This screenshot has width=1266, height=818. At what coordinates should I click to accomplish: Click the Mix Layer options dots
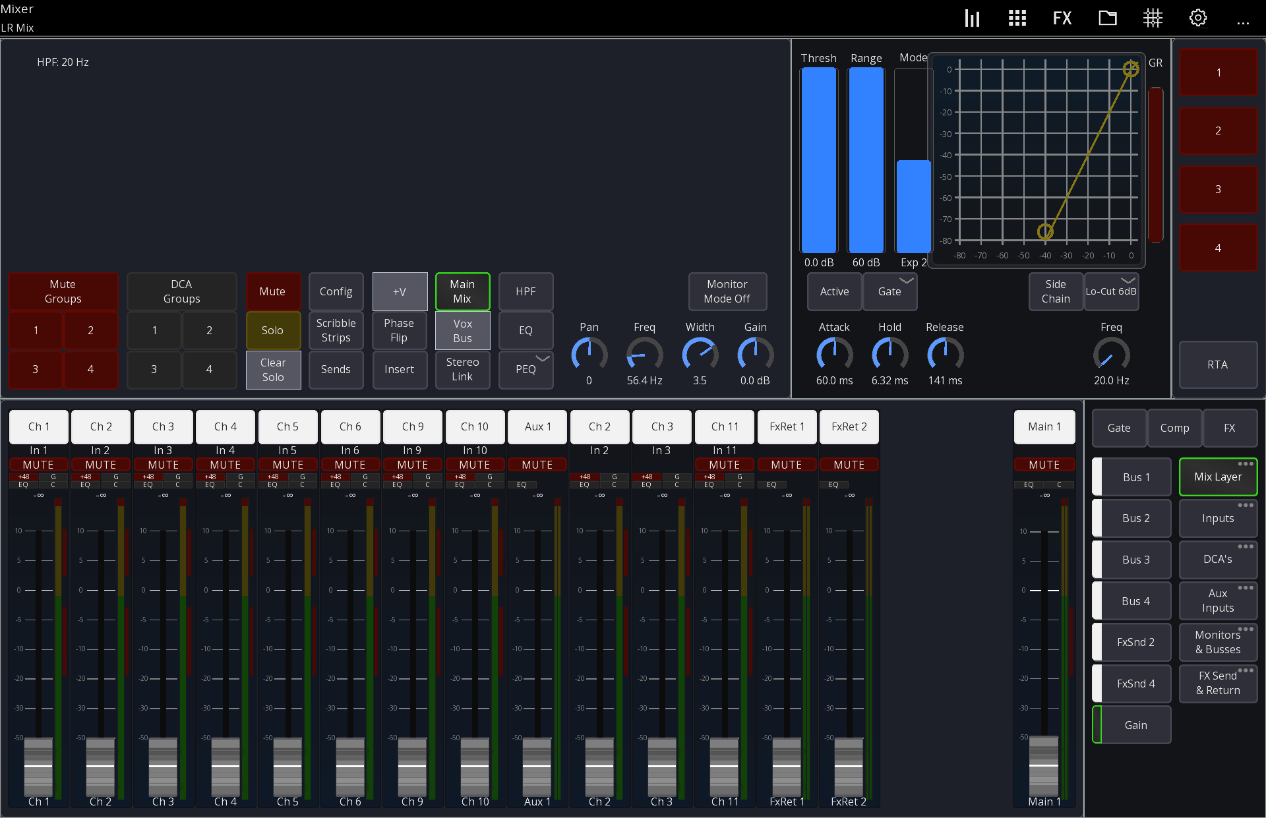pyautogui.click(x=1246, y=464)
